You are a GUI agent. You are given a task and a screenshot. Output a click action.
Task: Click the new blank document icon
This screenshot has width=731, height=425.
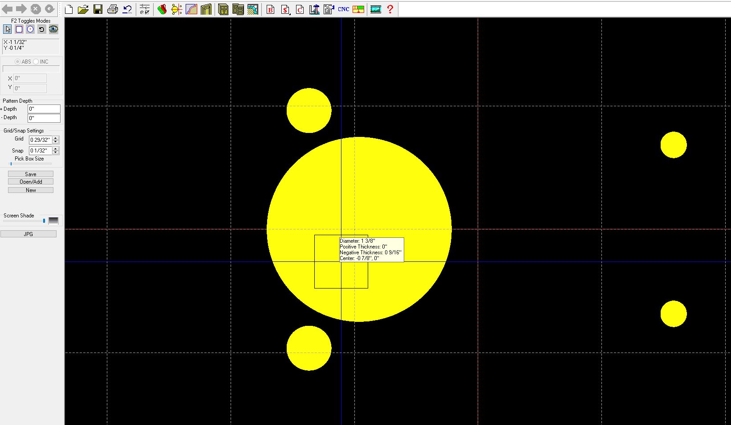[69, 9]
